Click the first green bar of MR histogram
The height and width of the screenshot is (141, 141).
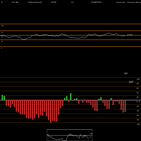tap(2, 98)
